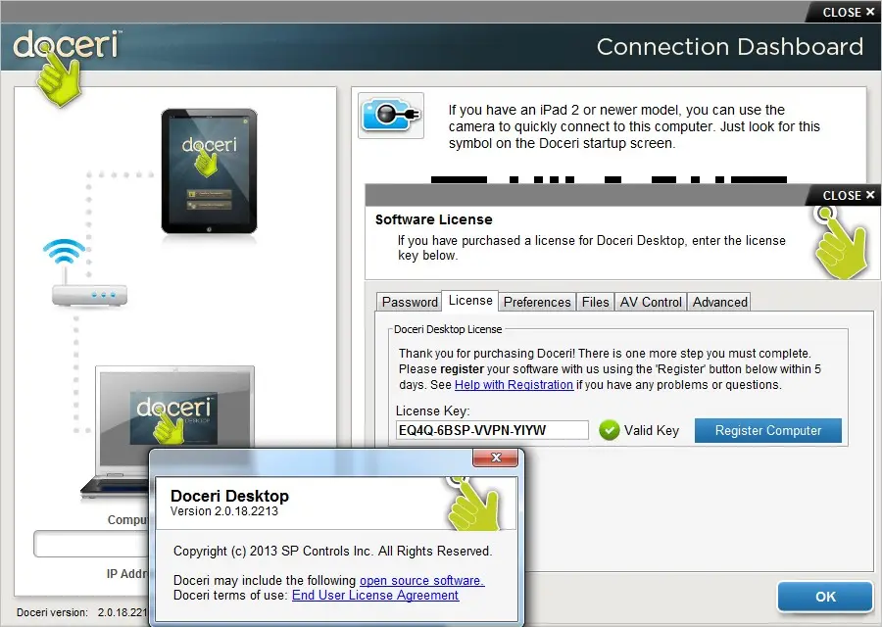Go to the Files tab
Screen dimensions: 882x627
tap(595, 302)
